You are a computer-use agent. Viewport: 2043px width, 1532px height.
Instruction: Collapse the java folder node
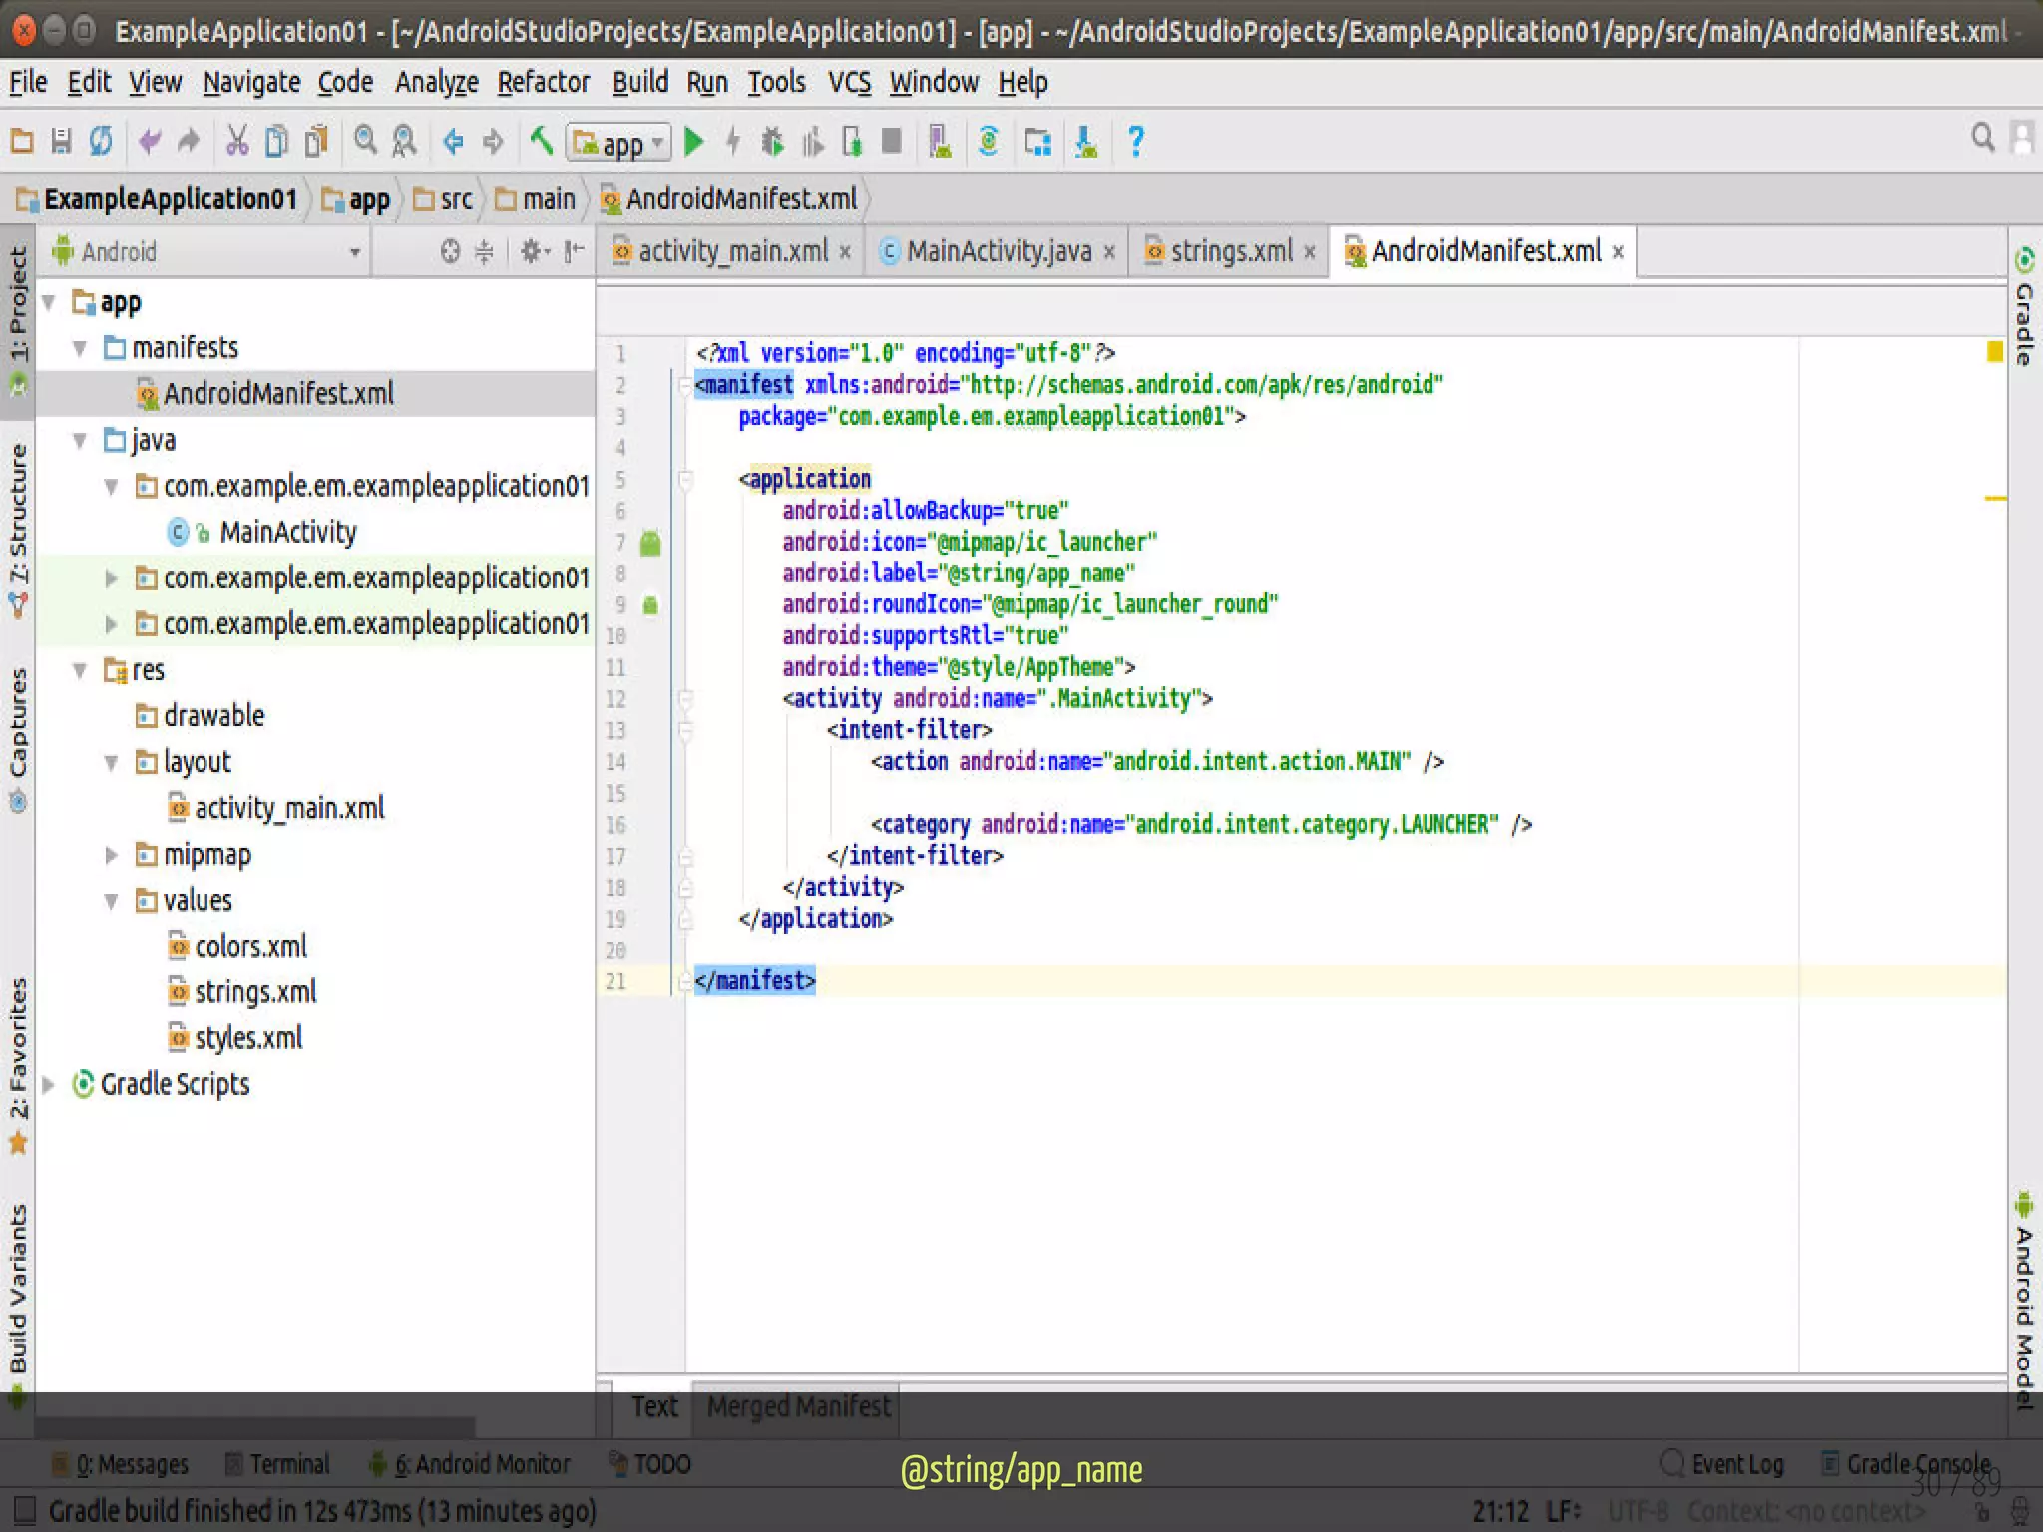click(80, 440)
